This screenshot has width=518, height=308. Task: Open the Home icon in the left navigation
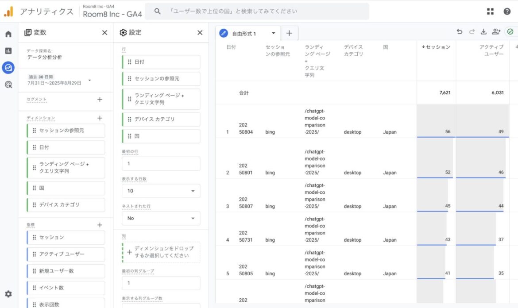point(8,34)
